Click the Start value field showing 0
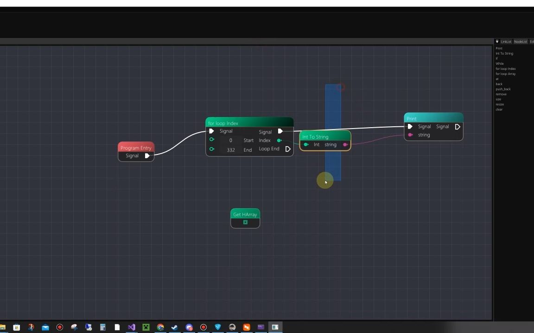Viewport: 534px width, 333px height. (x=230, y=140)
